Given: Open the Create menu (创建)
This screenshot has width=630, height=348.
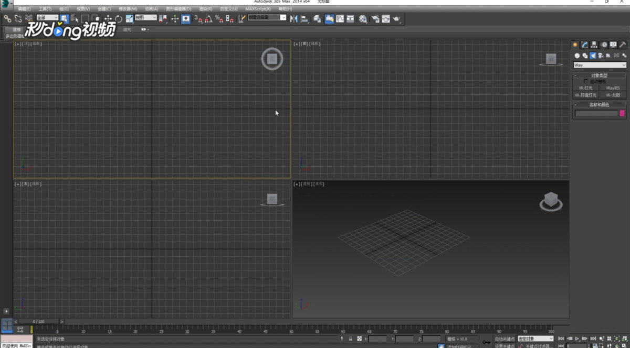Looking at the screenshot, I should [x=104, y=9].
